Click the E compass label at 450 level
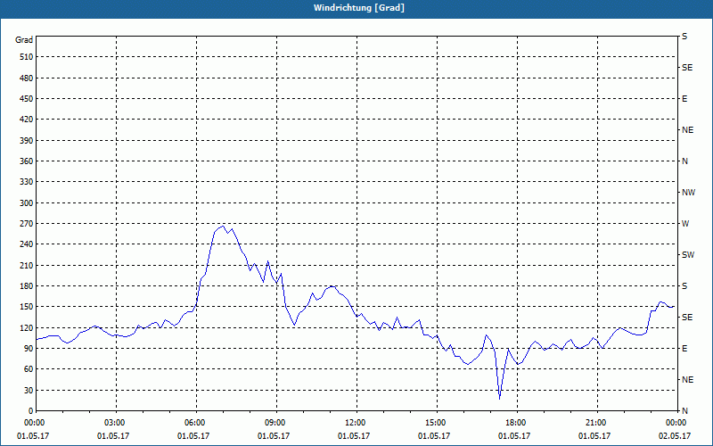 point(684,99)
